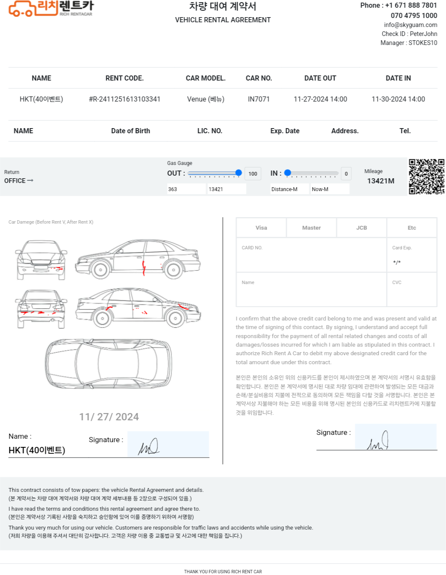Click the THANK YOU FOR USING RICH RENT CAR footer
446x575 pixels.
coord(223,572)
